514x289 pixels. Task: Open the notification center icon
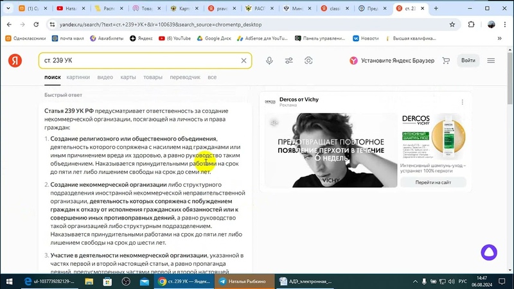tap(502, 281)
